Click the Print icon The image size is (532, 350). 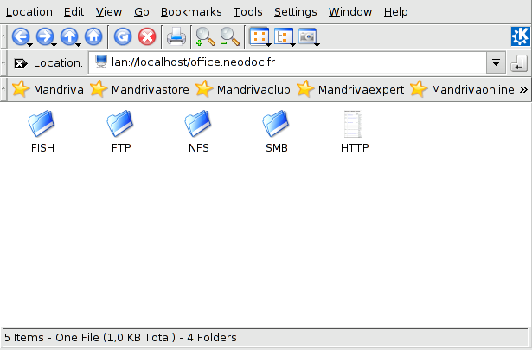pos(176,36)
